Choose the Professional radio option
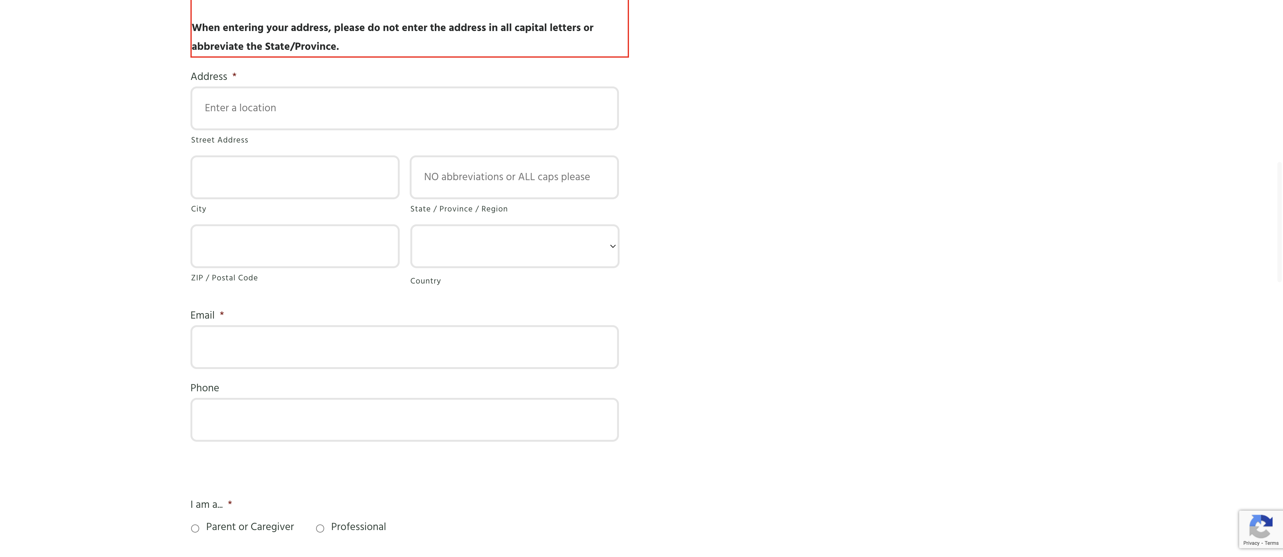This screenshot has height=557, width=1283. [x=320, y=528]
